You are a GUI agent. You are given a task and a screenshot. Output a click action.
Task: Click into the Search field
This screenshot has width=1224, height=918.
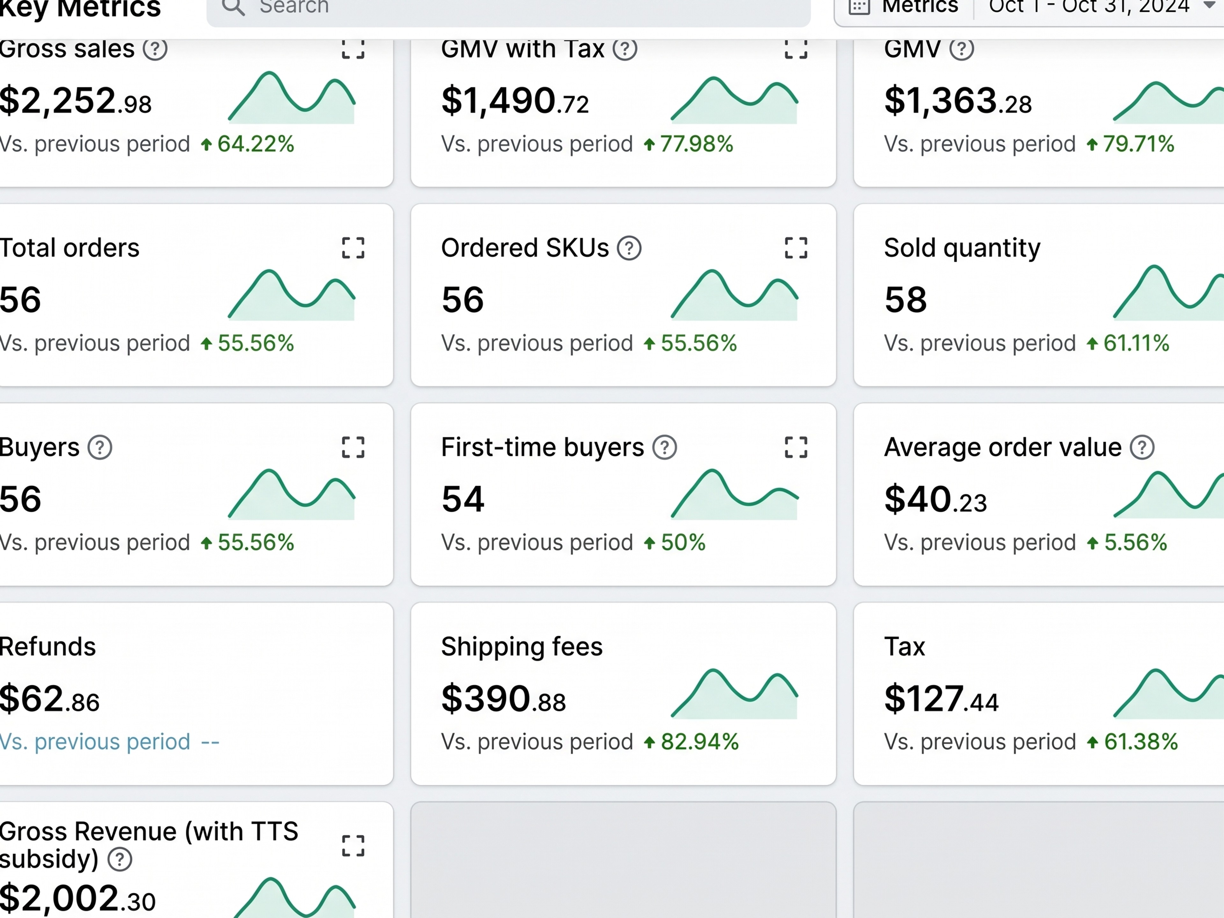click(508, 8)
